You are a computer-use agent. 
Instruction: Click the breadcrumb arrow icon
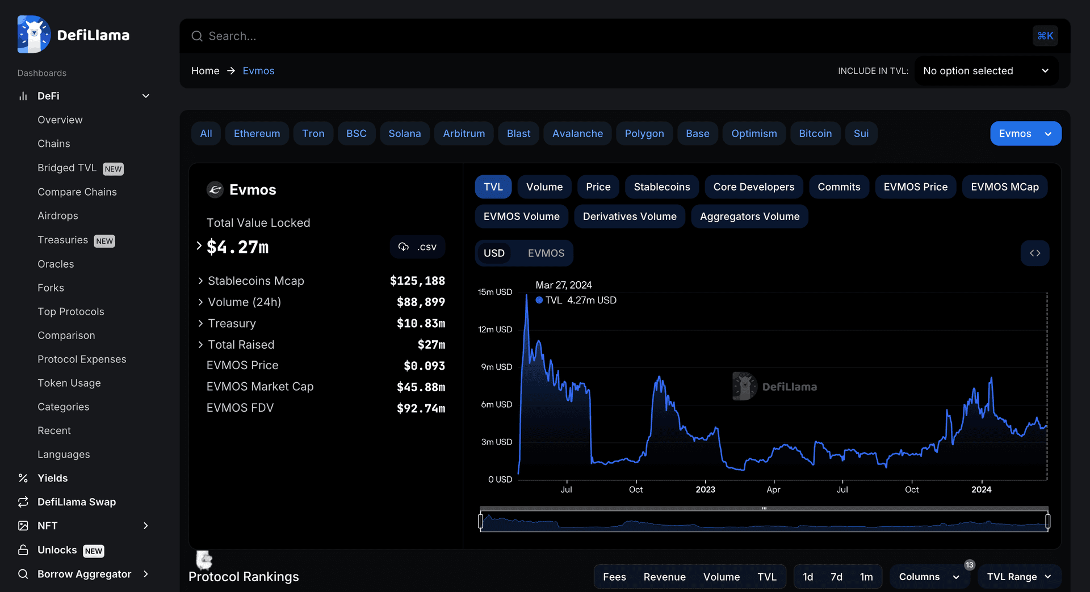click(x=231, y=71)
